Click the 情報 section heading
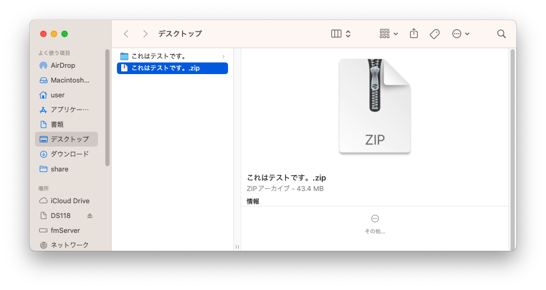 pyautogui.click(x=253, y=201)
